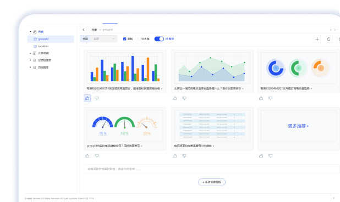Collapse the 元素 tree node
The width and height of the screenshot is (340, 202).
click(30, 32)
